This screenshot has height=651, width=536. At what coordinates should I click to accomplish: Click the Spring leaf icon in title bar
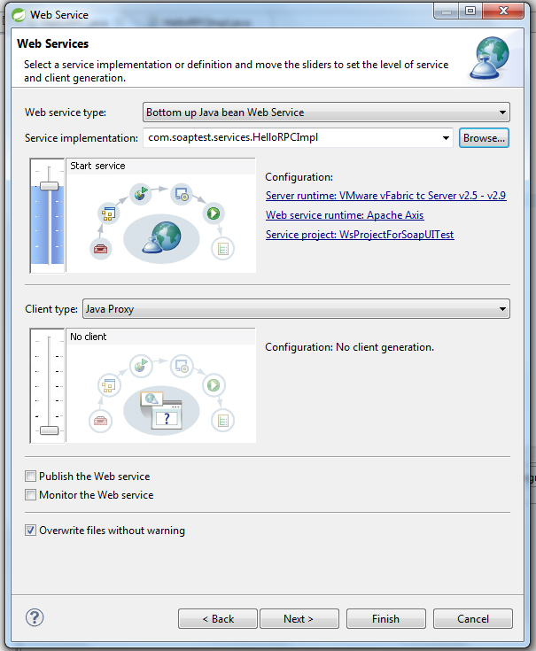[x=19, y=15]
